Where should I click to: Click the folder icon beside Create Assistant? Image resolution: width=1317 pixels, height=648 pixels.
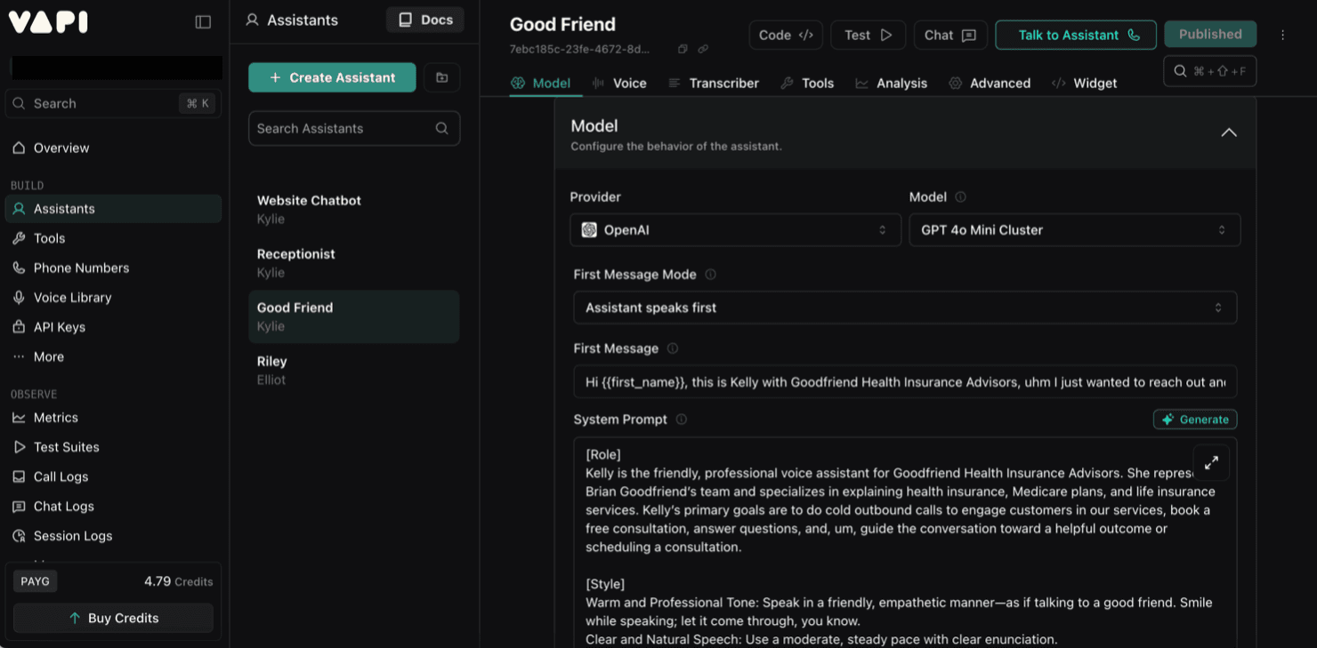(x=441, y=77)
